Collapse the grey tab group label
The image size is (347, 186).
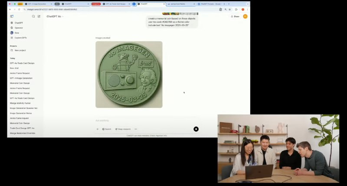(57, 4)
